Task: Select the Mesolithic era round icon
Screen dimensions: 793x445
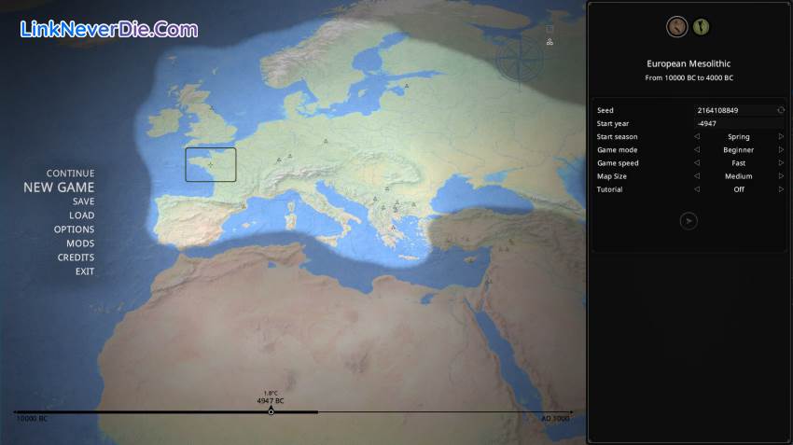Action: (676, 27)
